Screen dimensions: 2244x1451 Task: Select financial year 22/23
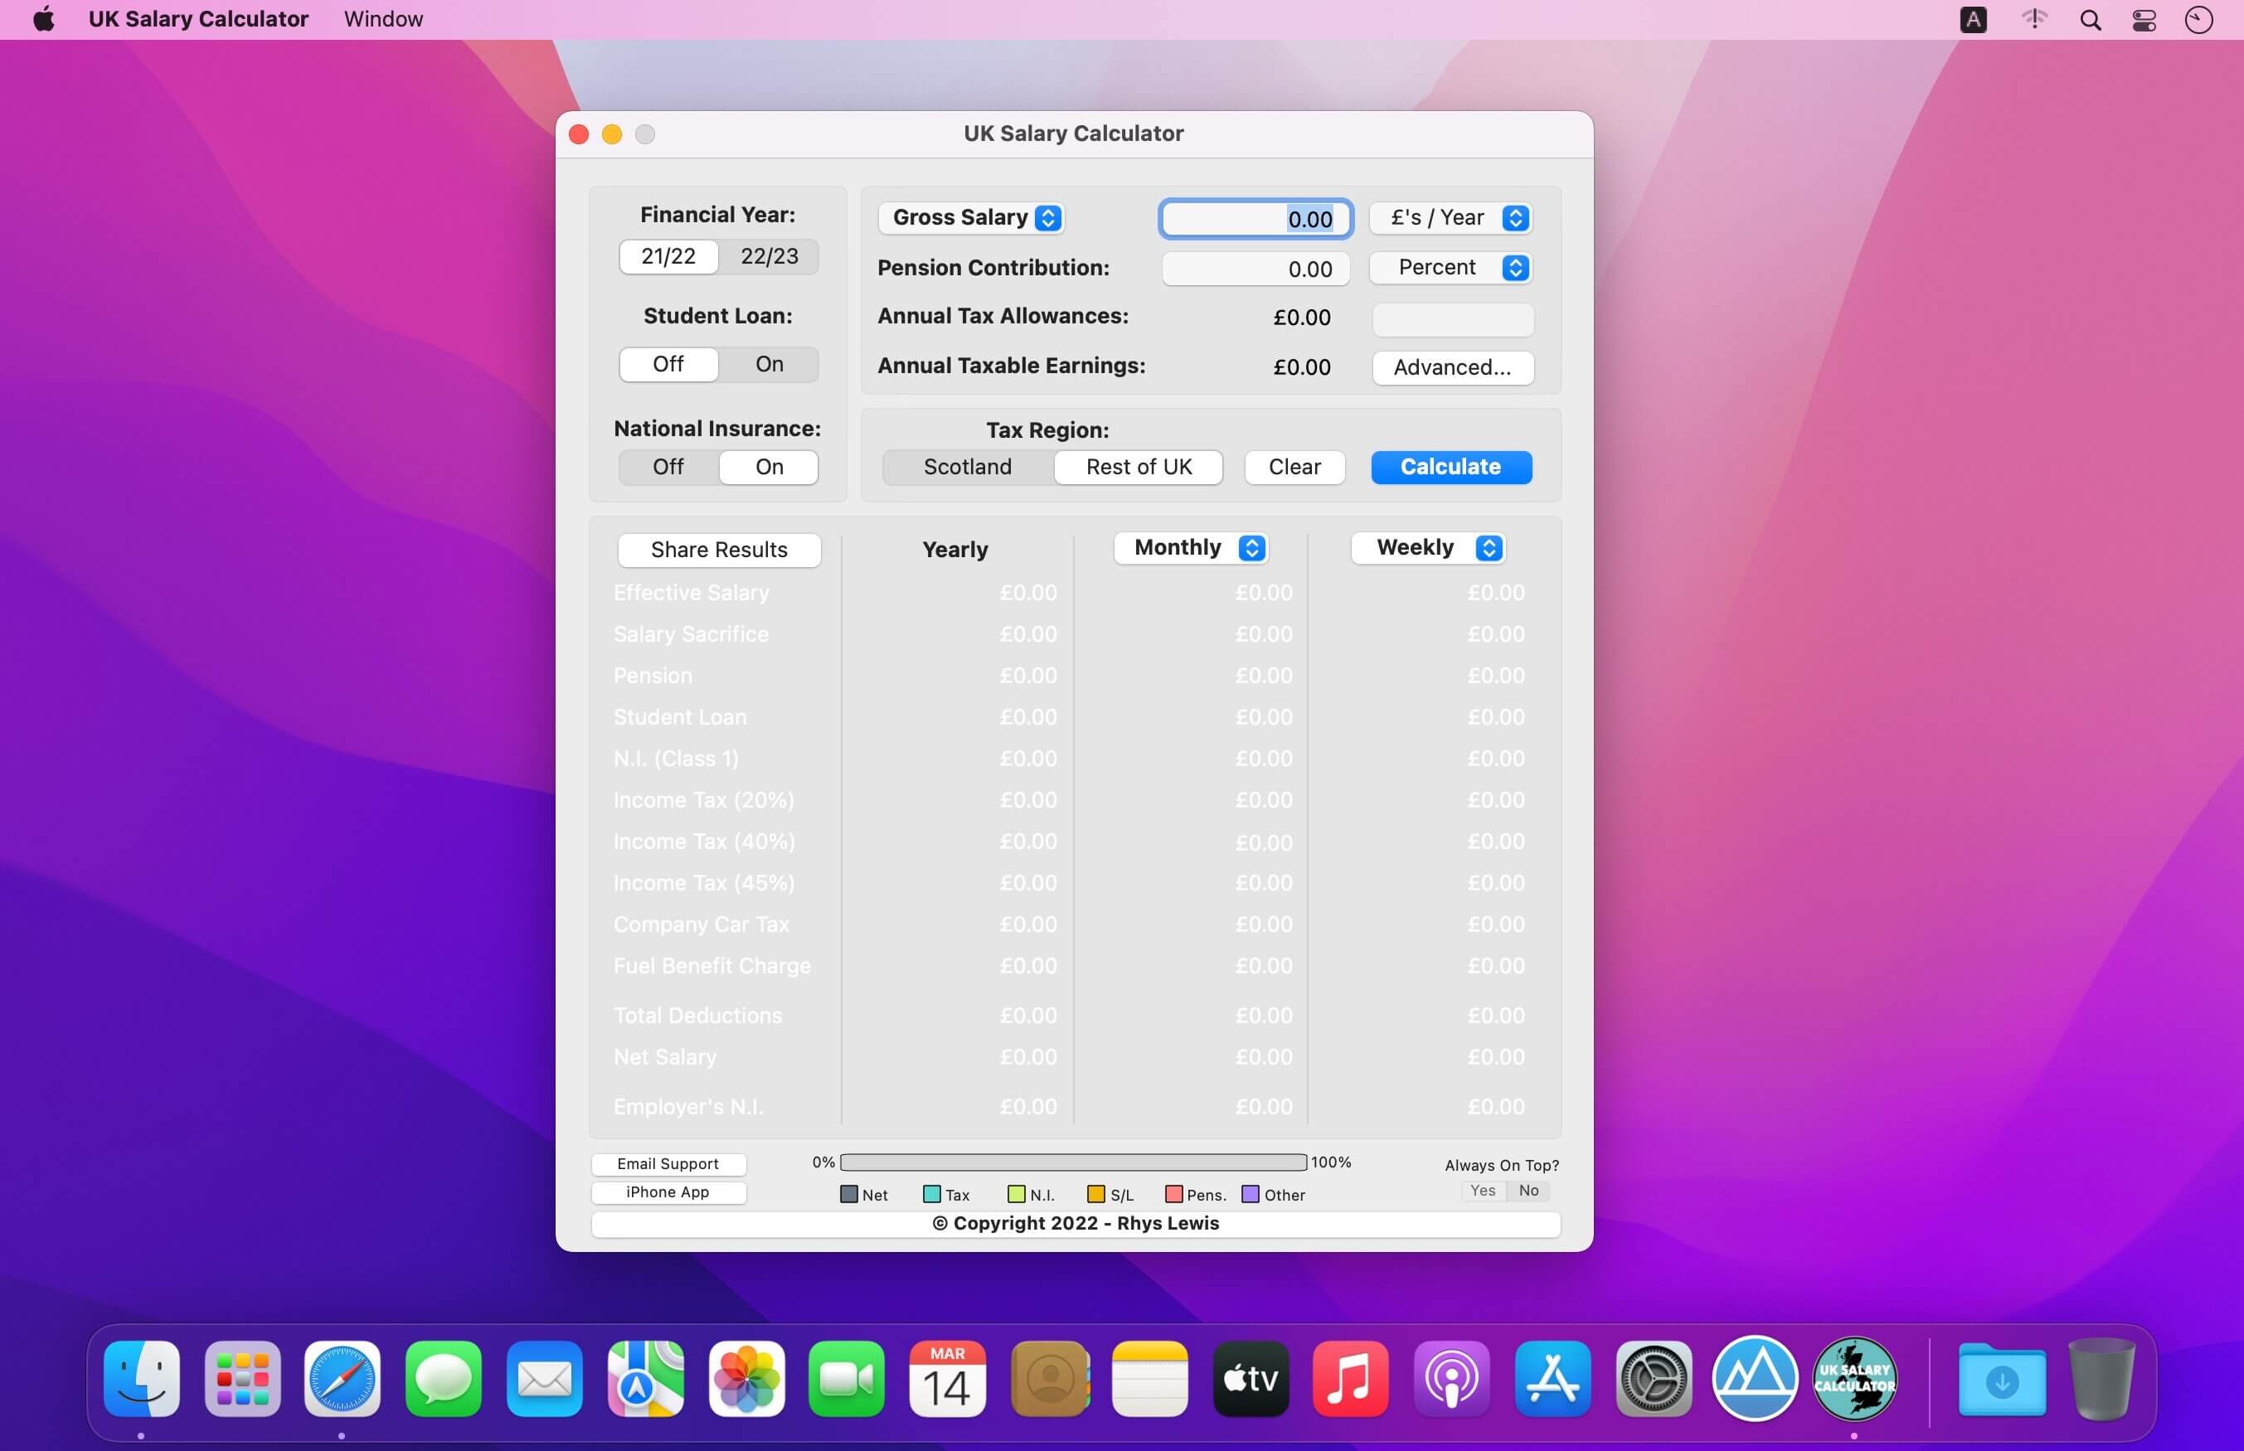click(769, 256)
